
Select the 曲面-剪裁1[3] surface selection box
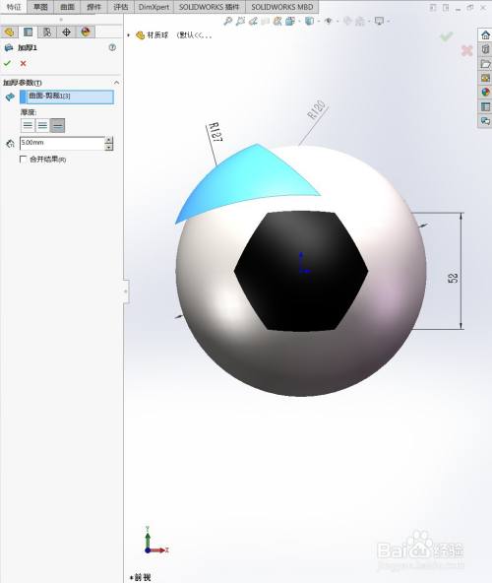[67, 97]
